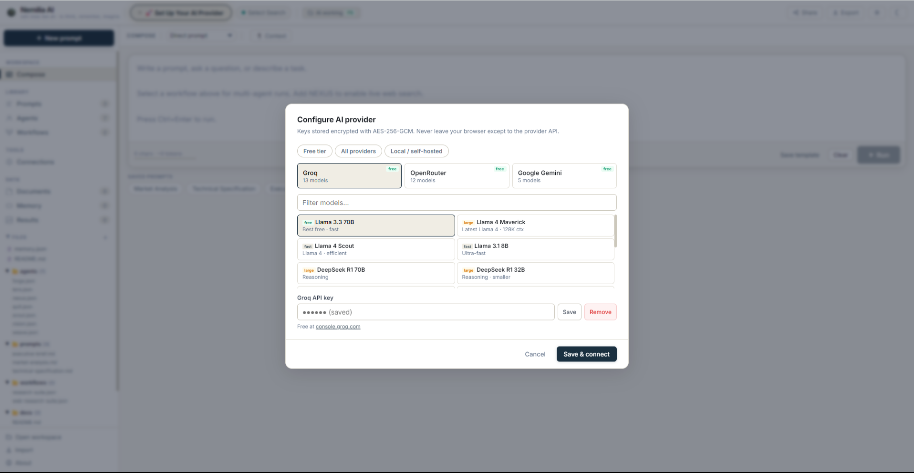The width and height of the screenshot is (914, 473).
Task: Open Prompts in the background sidebar
Action: (57, 104)
